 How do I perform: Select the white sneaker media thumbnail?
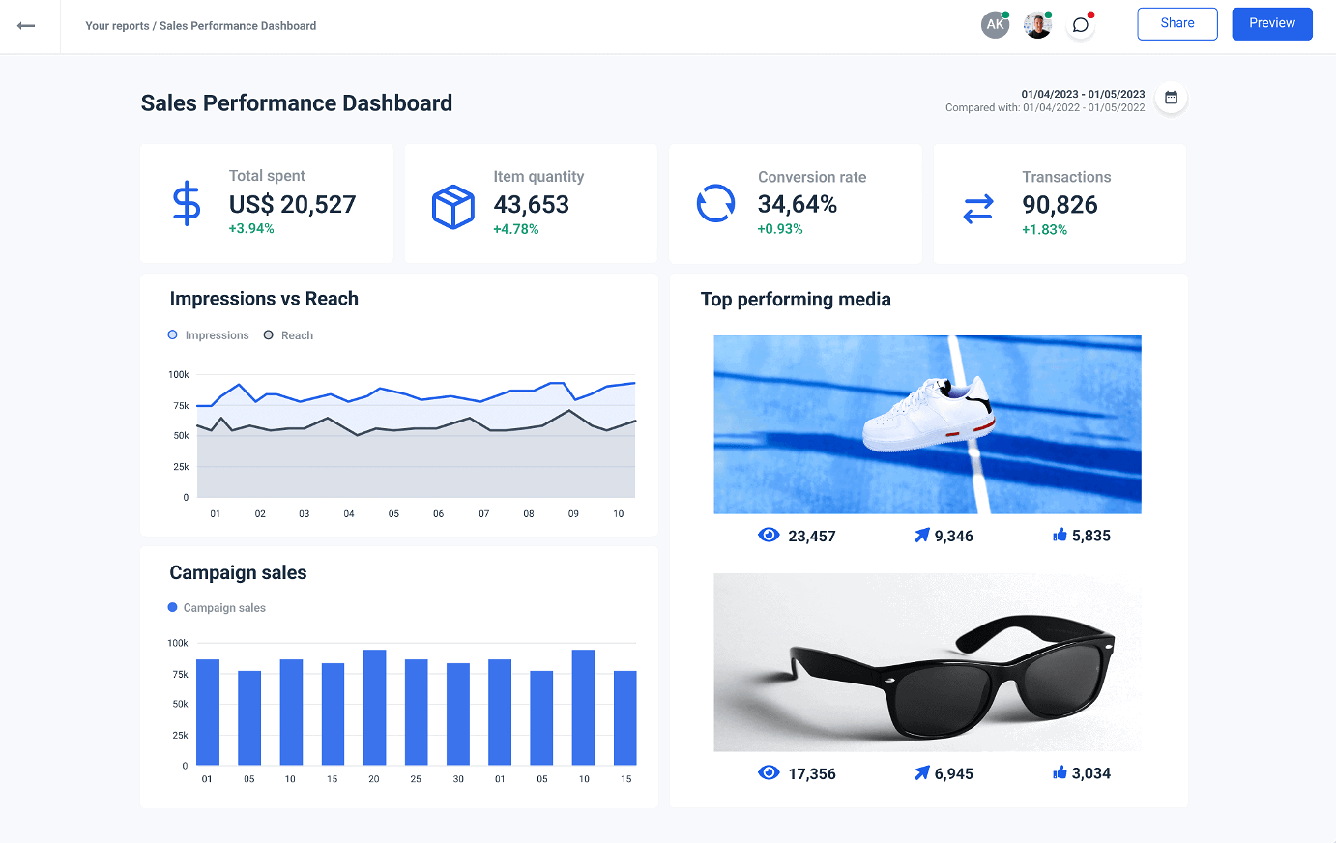tap(927, 424)
